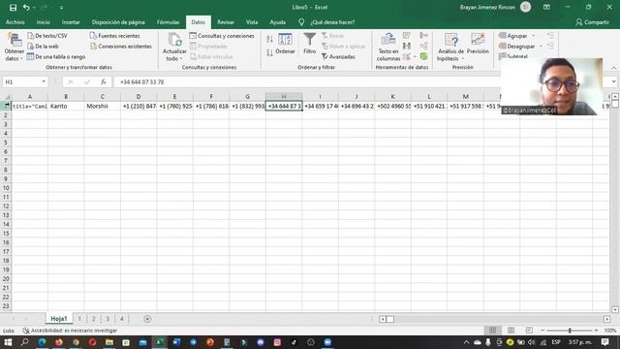Open Avanzadas filter options

(x=338, y=57)
